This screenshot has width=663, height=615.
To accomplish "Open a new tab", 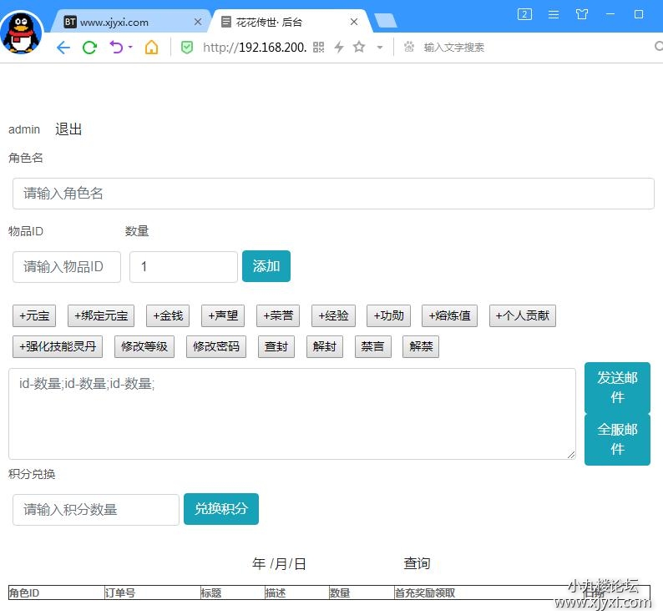I will pos(385,21).
